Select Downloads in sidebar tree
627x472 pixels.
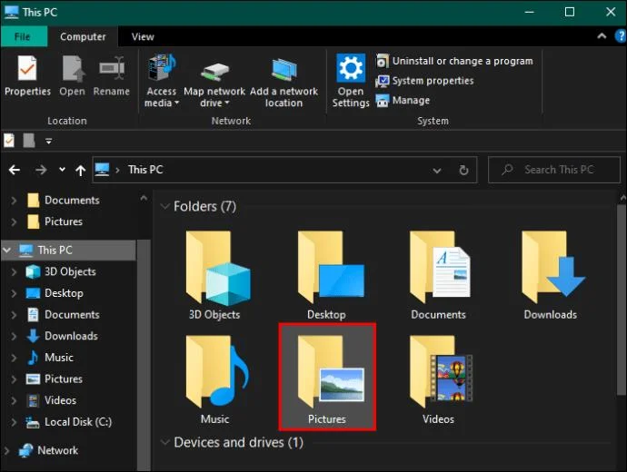[62, 336]
